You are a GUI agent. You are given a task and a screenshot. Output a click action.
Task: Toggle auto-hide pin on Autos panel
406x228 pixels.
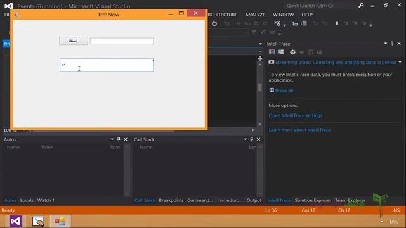(119, 139)
